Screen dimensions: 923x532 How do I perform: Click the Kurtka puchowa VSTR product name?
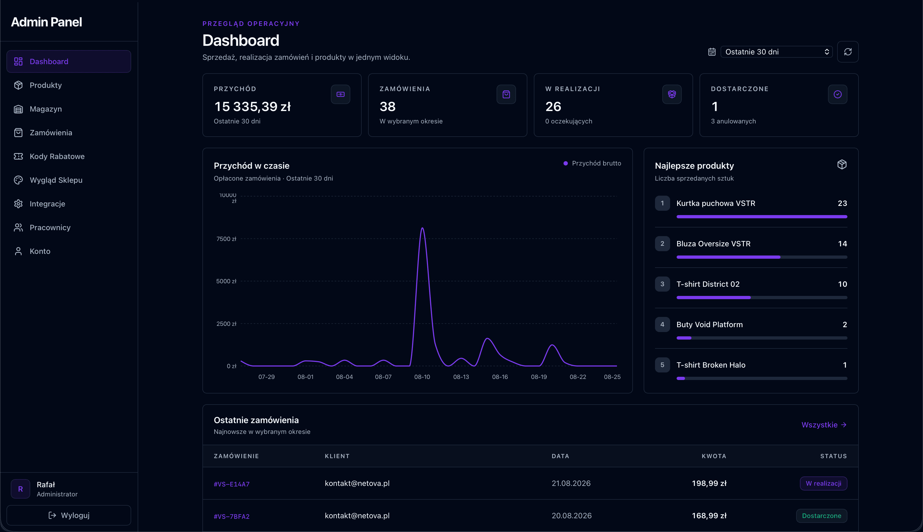click(715, 203)
